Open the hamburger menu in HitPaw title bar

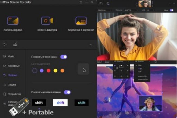81,2
